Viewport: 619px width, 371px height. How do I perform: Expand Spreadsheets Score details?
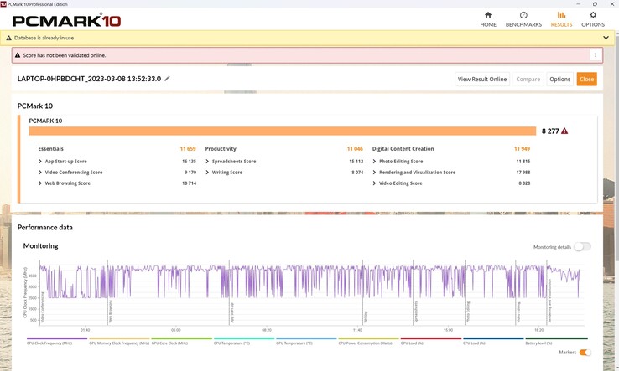(207, 162)
